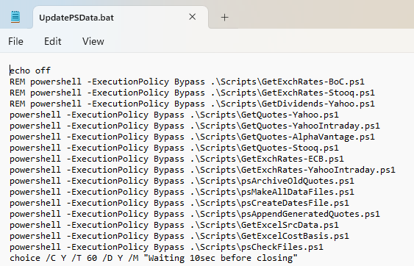414x266 pixels.
Task: Click the Notepad app icon
Action: pos(15,17)
